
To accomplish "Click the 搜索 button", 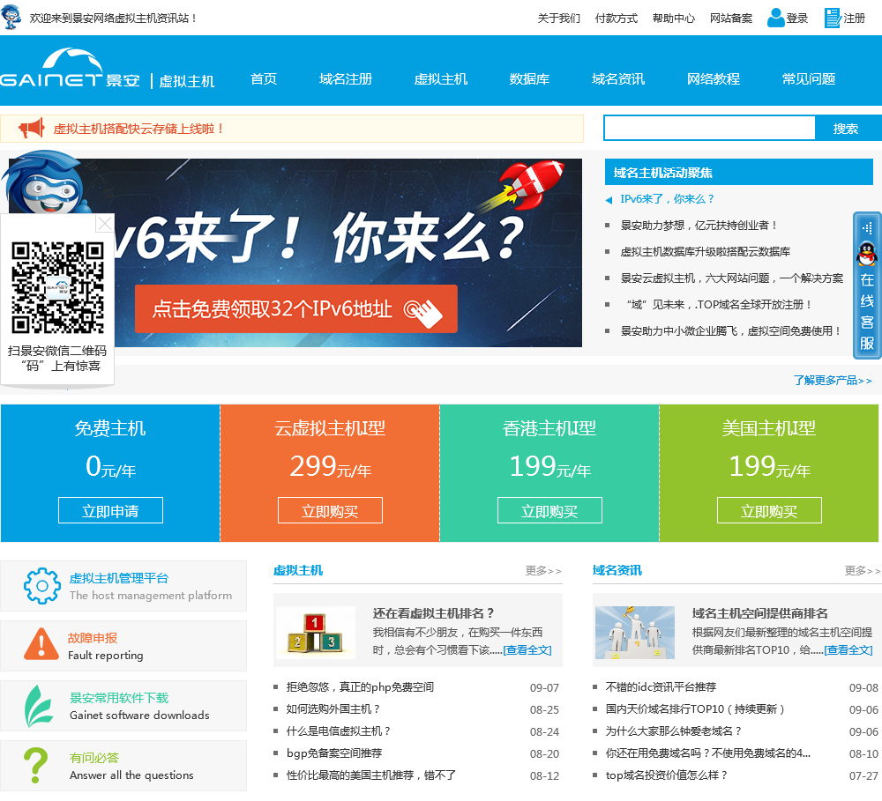I will pyautogui.click(x=848, y=128).
